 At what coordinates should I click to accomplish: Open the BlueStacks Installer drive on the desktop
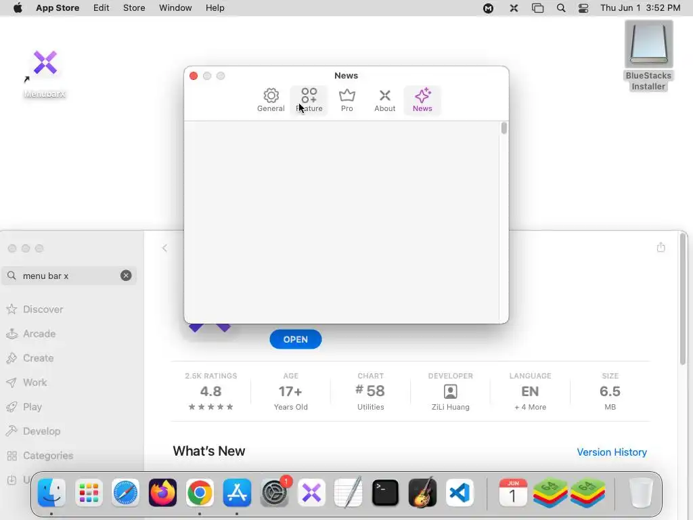coord(648,56)
